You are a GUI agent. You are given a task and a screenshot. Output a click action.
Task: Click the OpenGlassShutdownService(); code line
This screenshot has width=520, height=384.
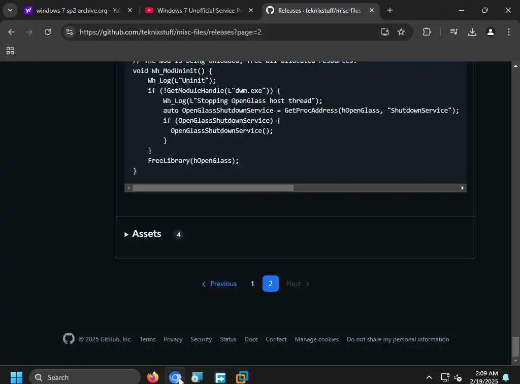point(221,130)
